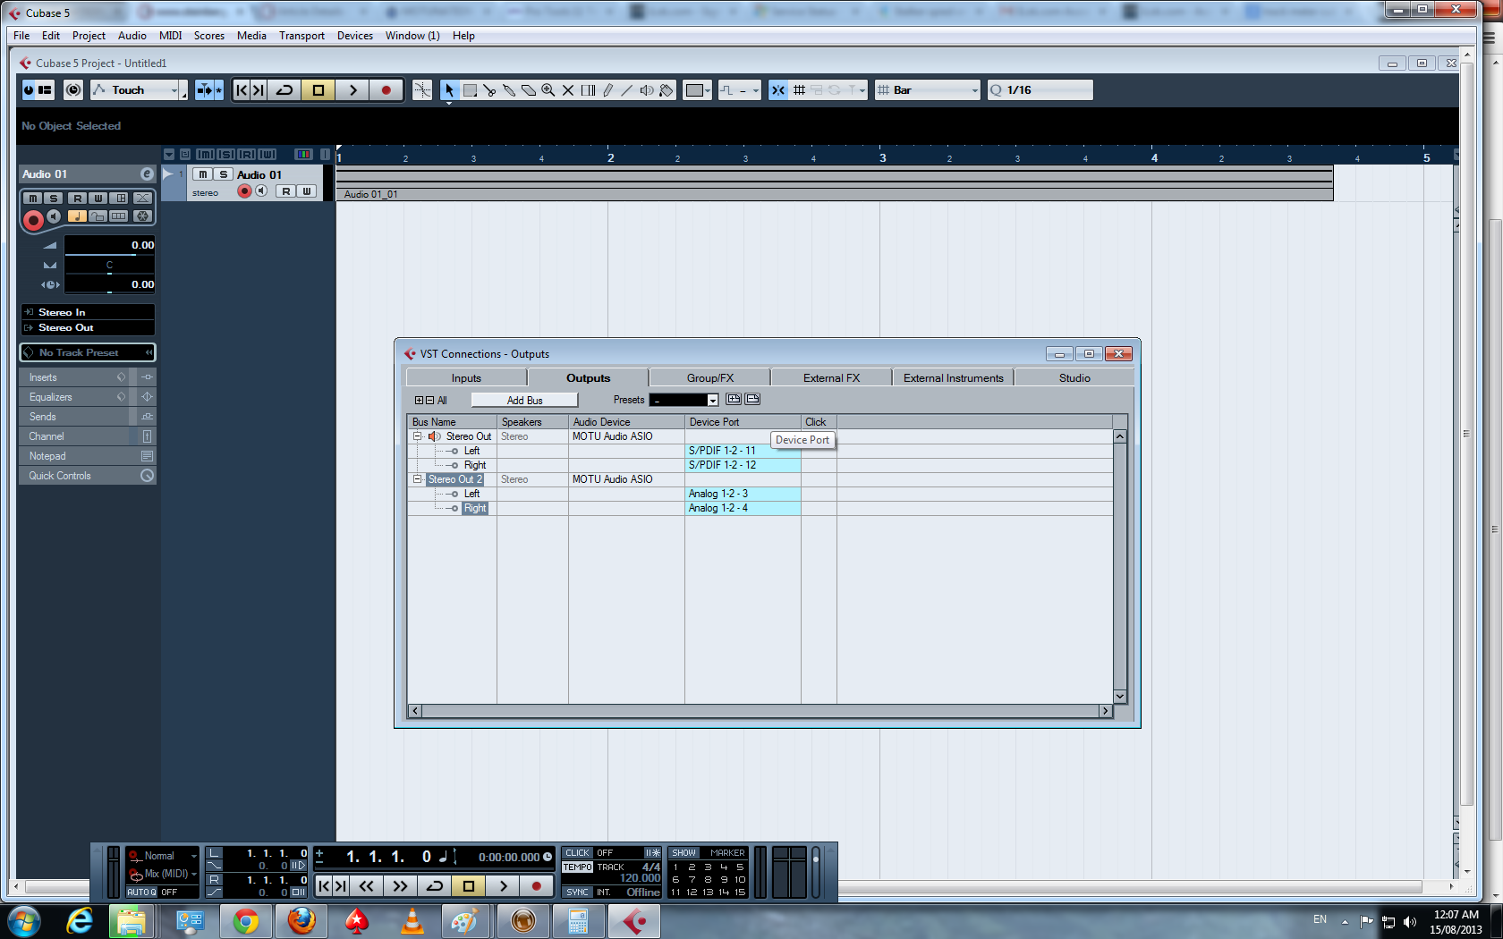Select the Split scissors tool
Screen dimensions: 1503x939
[489, 90]
